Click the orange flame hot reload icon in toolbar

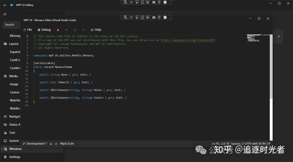[x=58, y=30]
